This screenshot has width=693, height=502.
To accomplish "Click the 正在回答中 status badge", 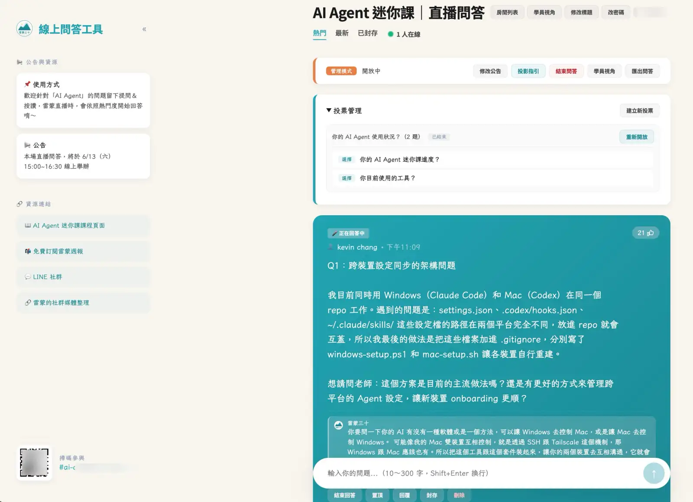I will (x=348, y=233).
